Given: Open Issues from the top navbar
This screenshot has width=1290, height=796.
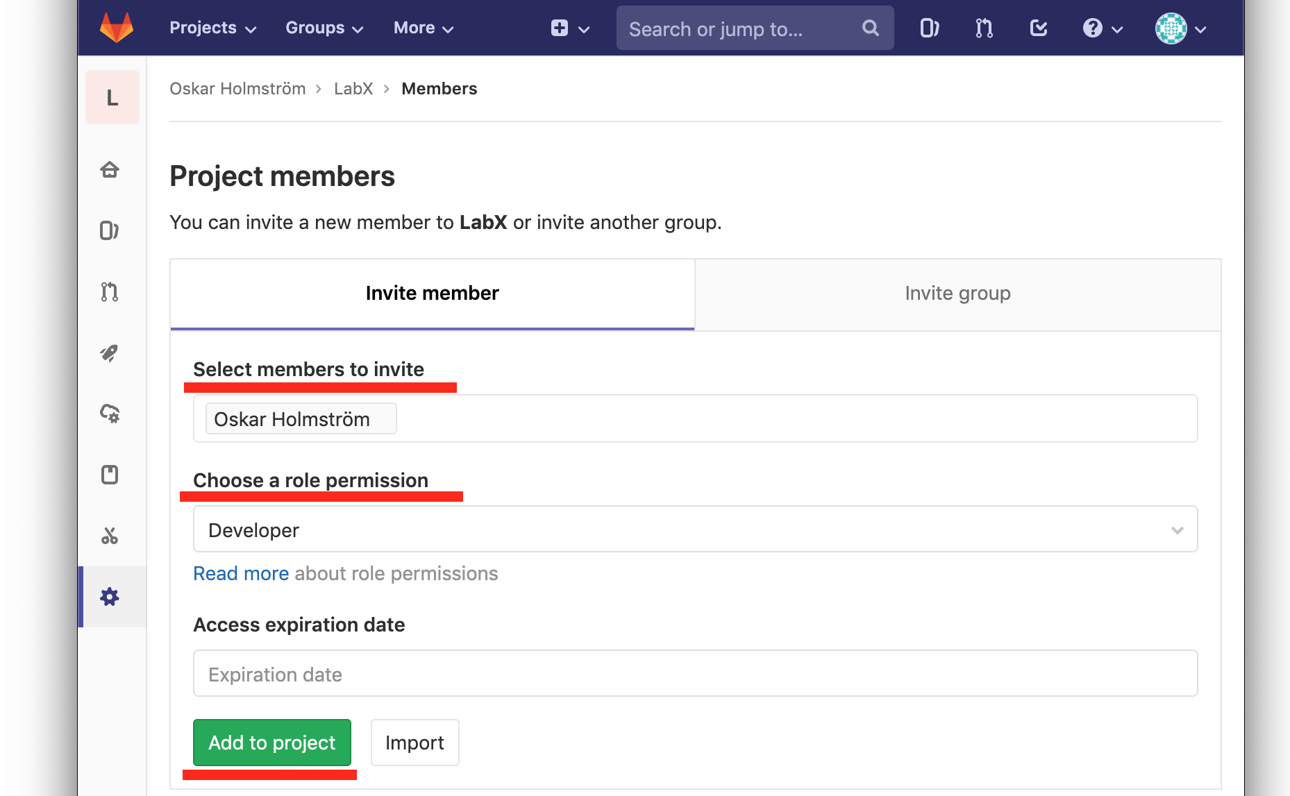Looking at the screenshot, I should click(x=929, y=28).
